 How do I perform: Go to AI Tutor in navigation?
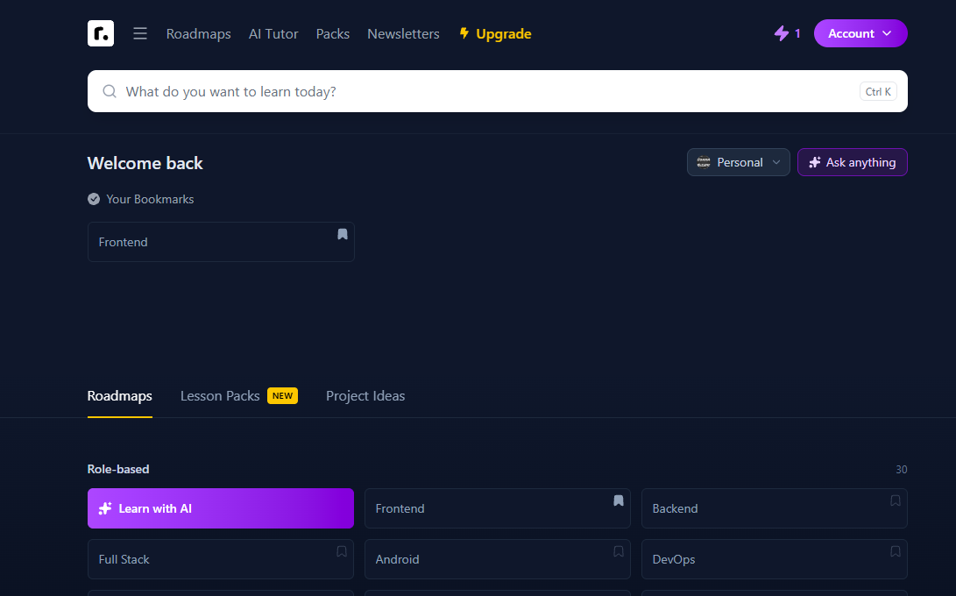point(273,33)
